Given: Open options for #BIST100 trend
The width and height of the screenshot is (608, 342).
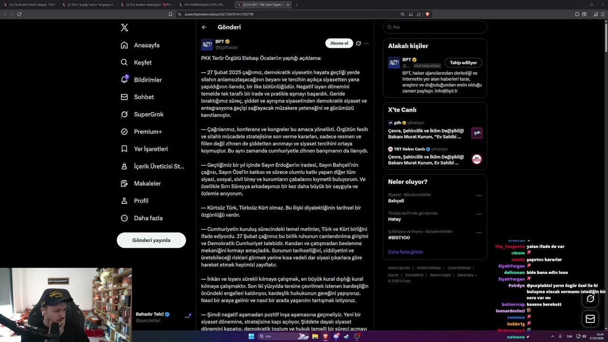Looking at the screenshot, I should pos(479,233).
